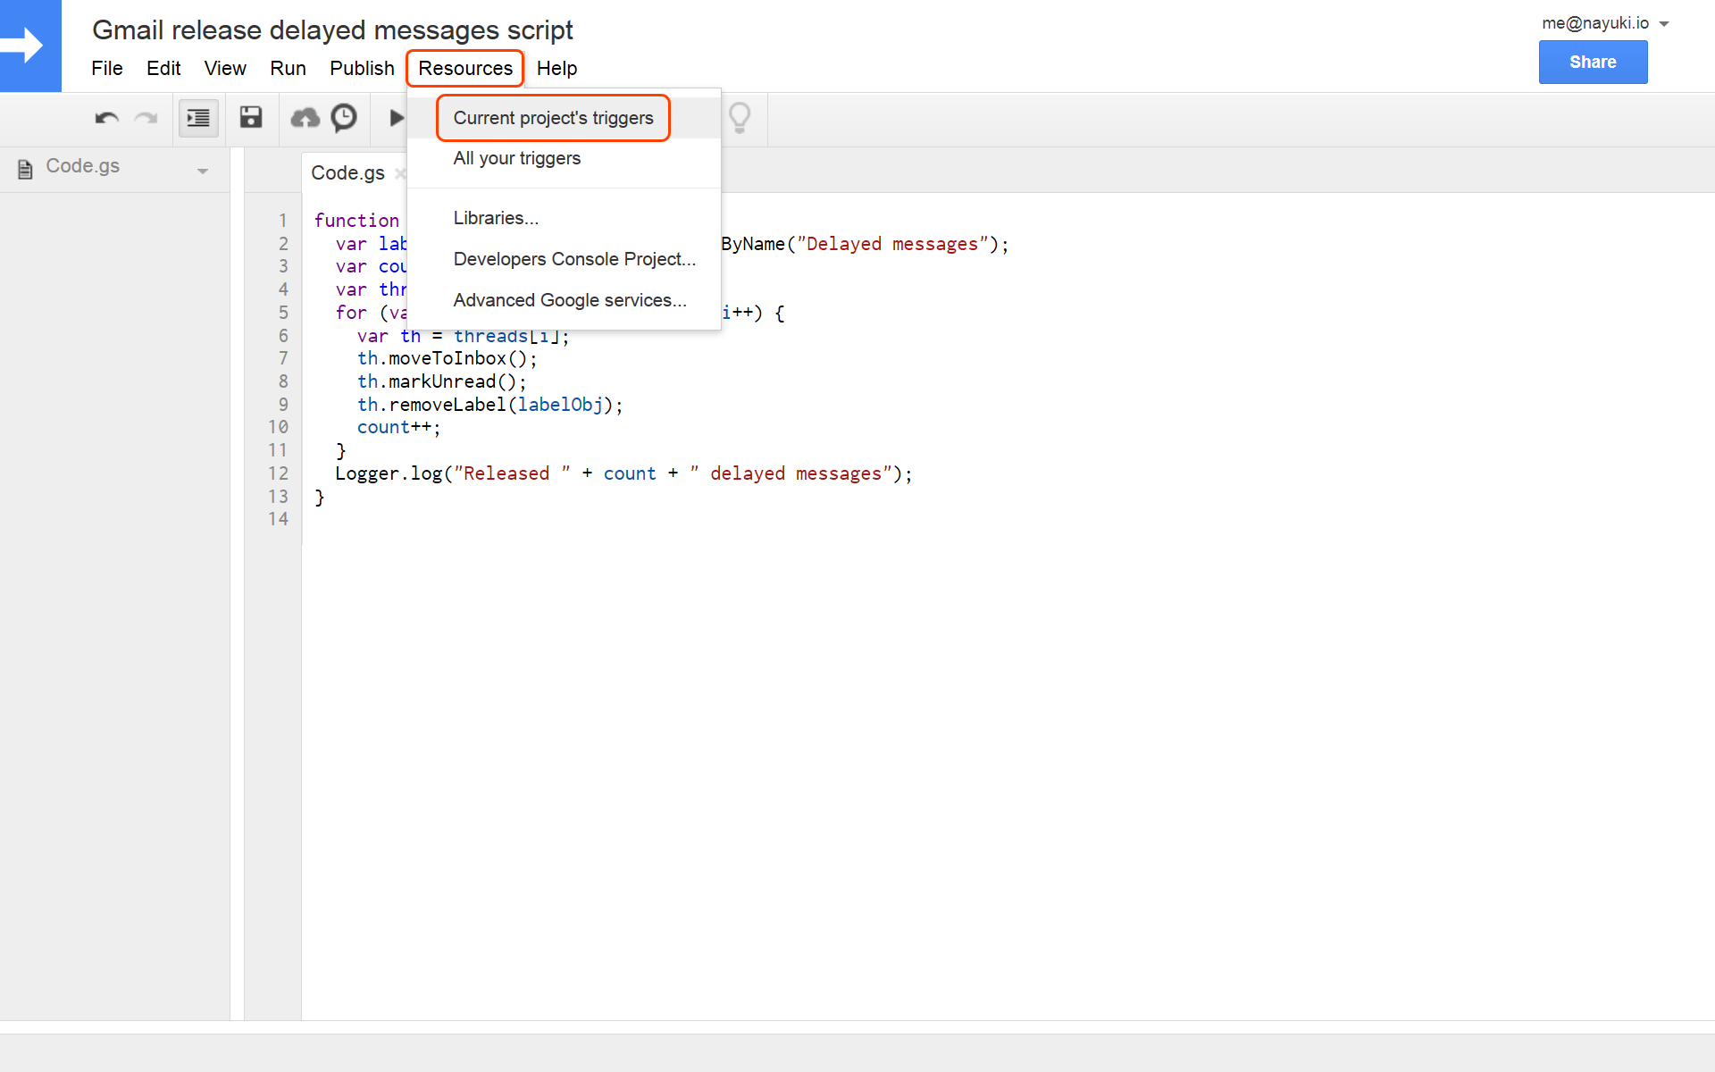Choose Libraries... from Resources menu

tap(564, 218)
